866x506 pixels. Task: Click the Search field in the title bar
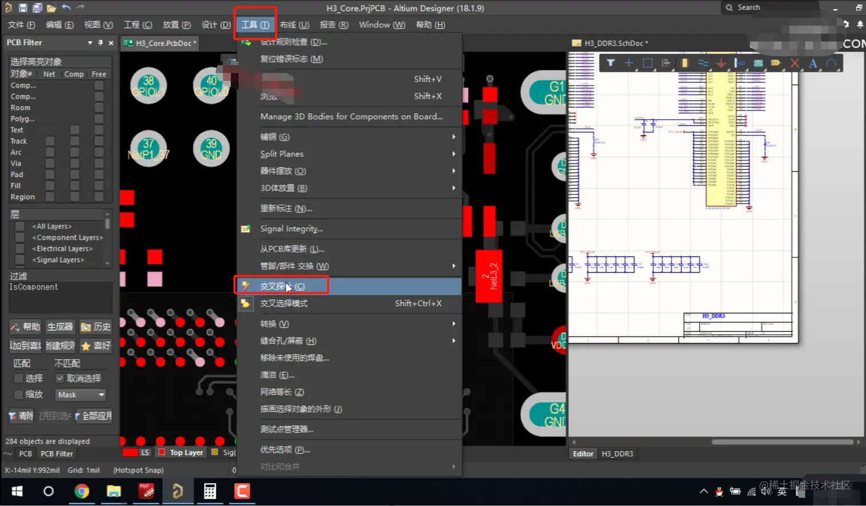click(770, 7)
